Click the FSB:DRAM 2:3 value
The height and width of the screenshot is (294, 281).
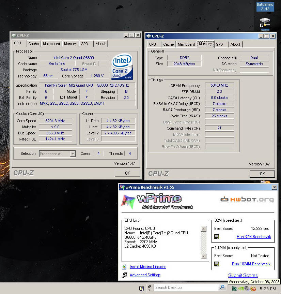tap(219, 91)
